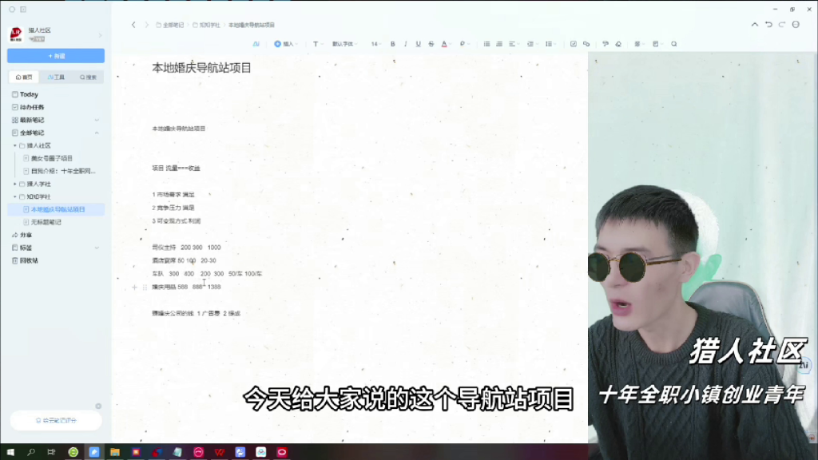Insert a link using toolbar icon
Image resolution: width=818 pixels, height=460 pixels.
[x=586, y=44]
